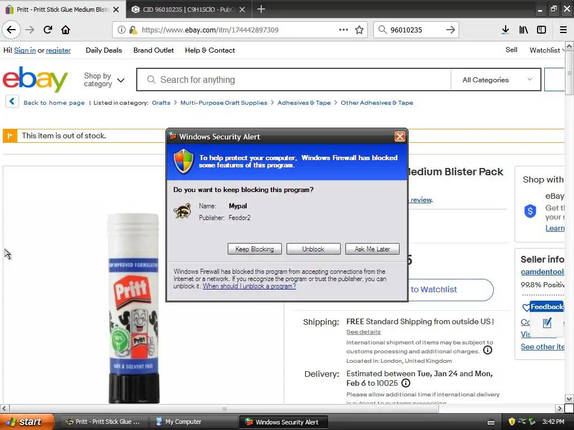Click the Feedback edit pencil icon
574x430 pixels.
tap(547, 323)
